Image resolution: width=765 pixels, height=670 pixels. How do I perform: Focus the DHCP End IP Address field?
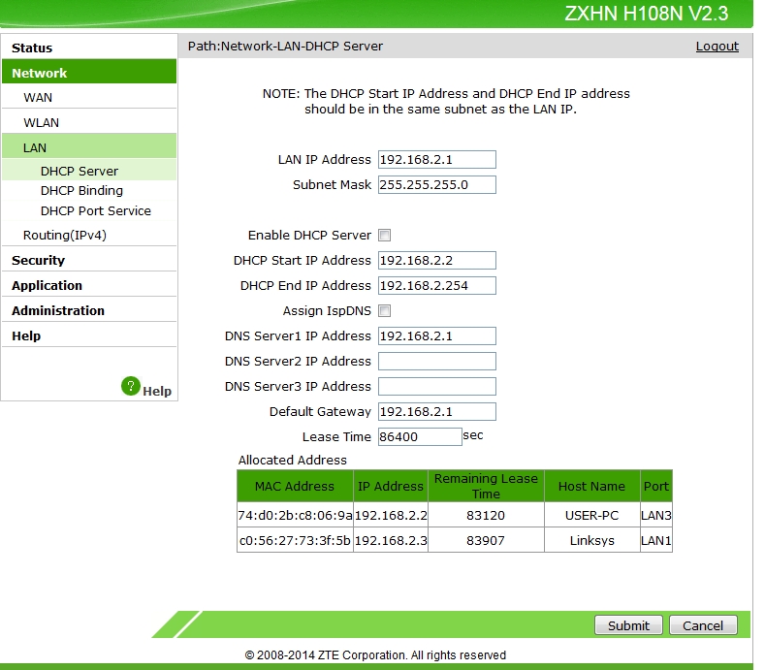[437, 285]
